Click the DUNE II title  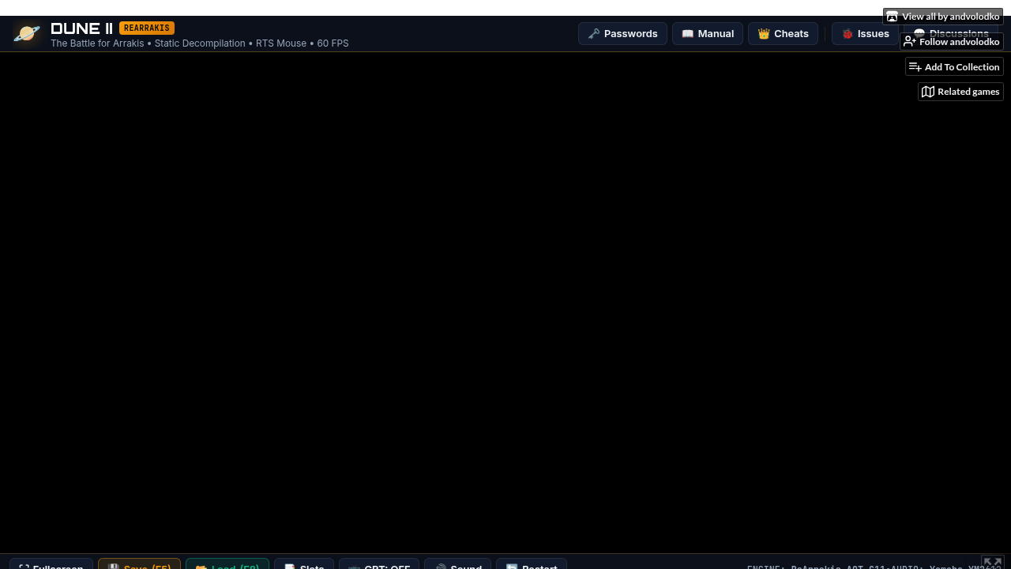(x=81, y=28)
